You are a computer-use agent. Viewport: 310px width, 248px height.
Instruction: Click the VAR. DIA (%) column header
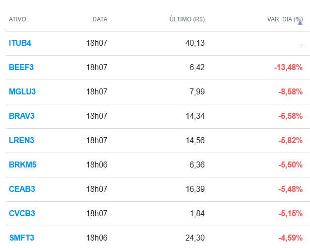[x=283, y=19]
